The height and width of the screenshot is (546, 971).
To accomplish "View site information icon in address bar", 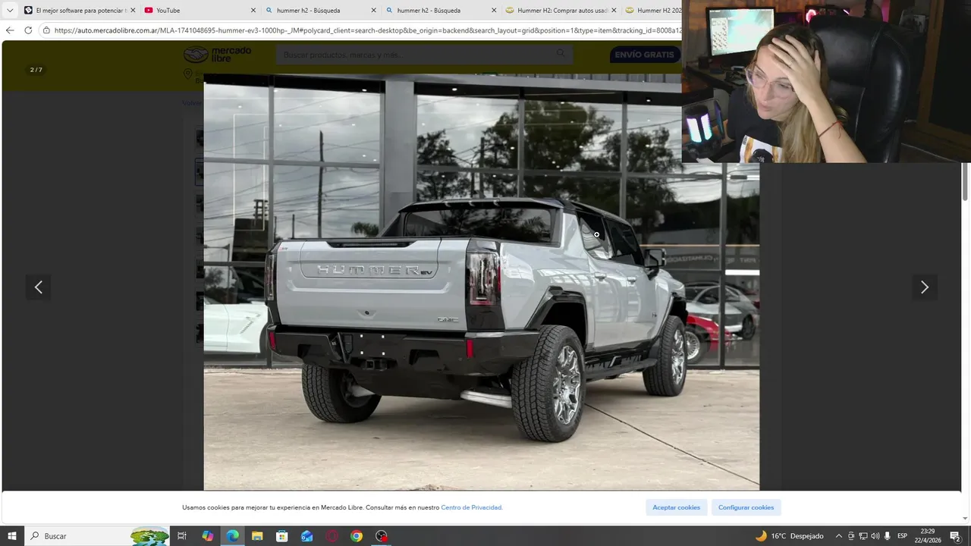I will tap(46, 30).
